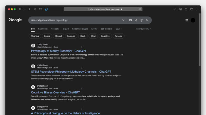Screen dimensions: 206x115
Task: Select the Cognitive filter chip
Action: point(105,36)
